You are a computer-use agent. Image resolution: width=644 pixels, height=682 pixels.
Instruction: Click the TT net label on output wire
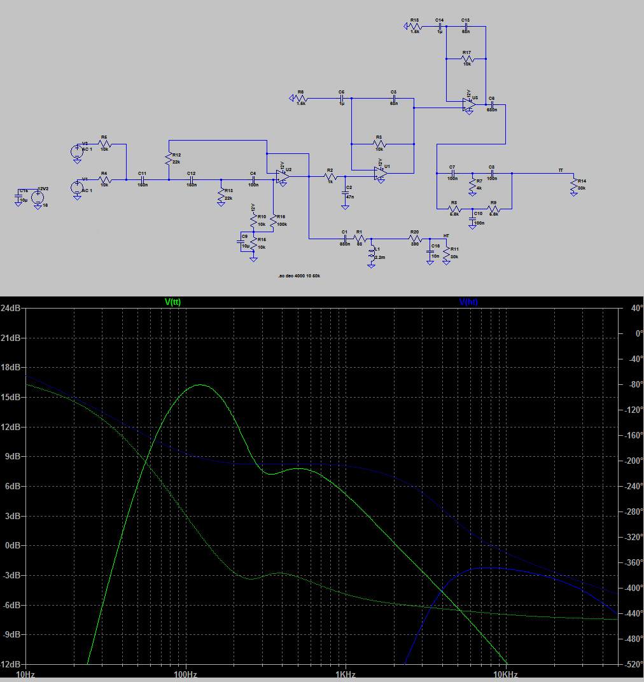[x=560, y=170]
